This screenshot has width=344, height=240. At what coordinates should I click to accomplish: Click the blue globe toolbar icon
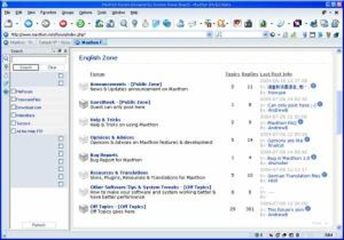pos(167,23)
